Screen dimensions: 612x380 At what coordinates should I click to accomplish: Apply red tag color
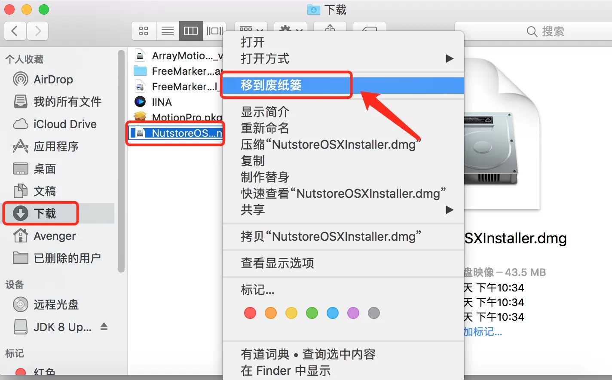pyautogui.click(x=250, y=313)
